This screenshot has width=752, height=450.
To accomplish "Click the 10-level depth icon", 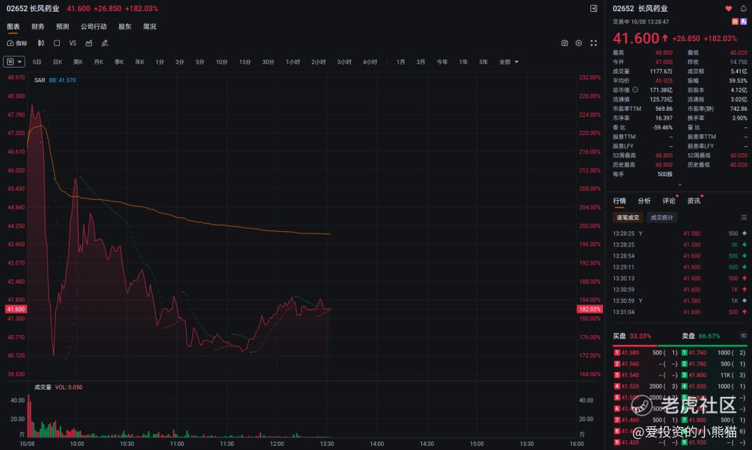I will pos(744,336).
